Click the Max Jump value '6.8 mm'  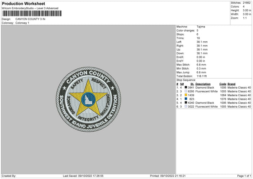click(202, 72)
